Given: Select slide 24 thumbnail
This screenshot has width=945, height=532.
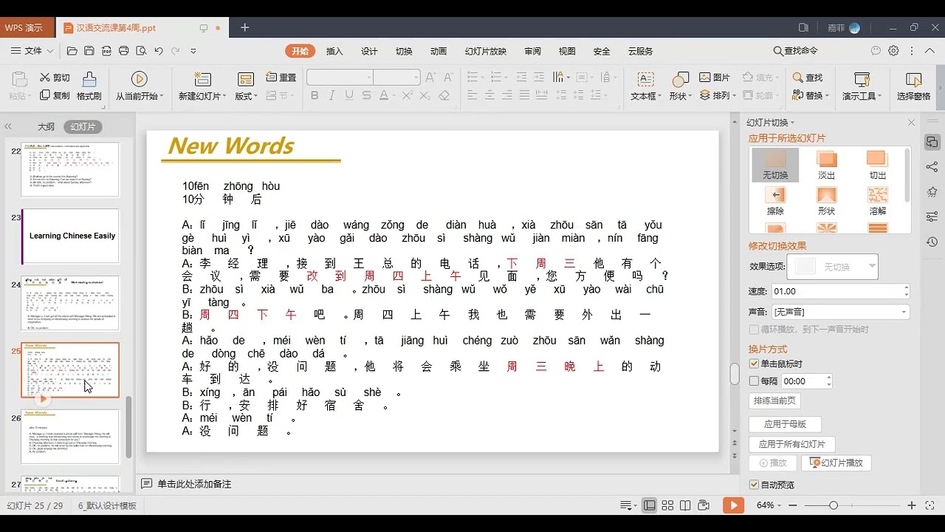Looking at the screenshot, I should [70, 303].
